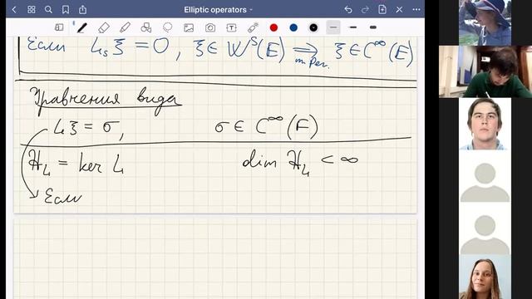Screen dimensions: 532x299
Task: Open the search tool
Action: click(x=48, y=9)
